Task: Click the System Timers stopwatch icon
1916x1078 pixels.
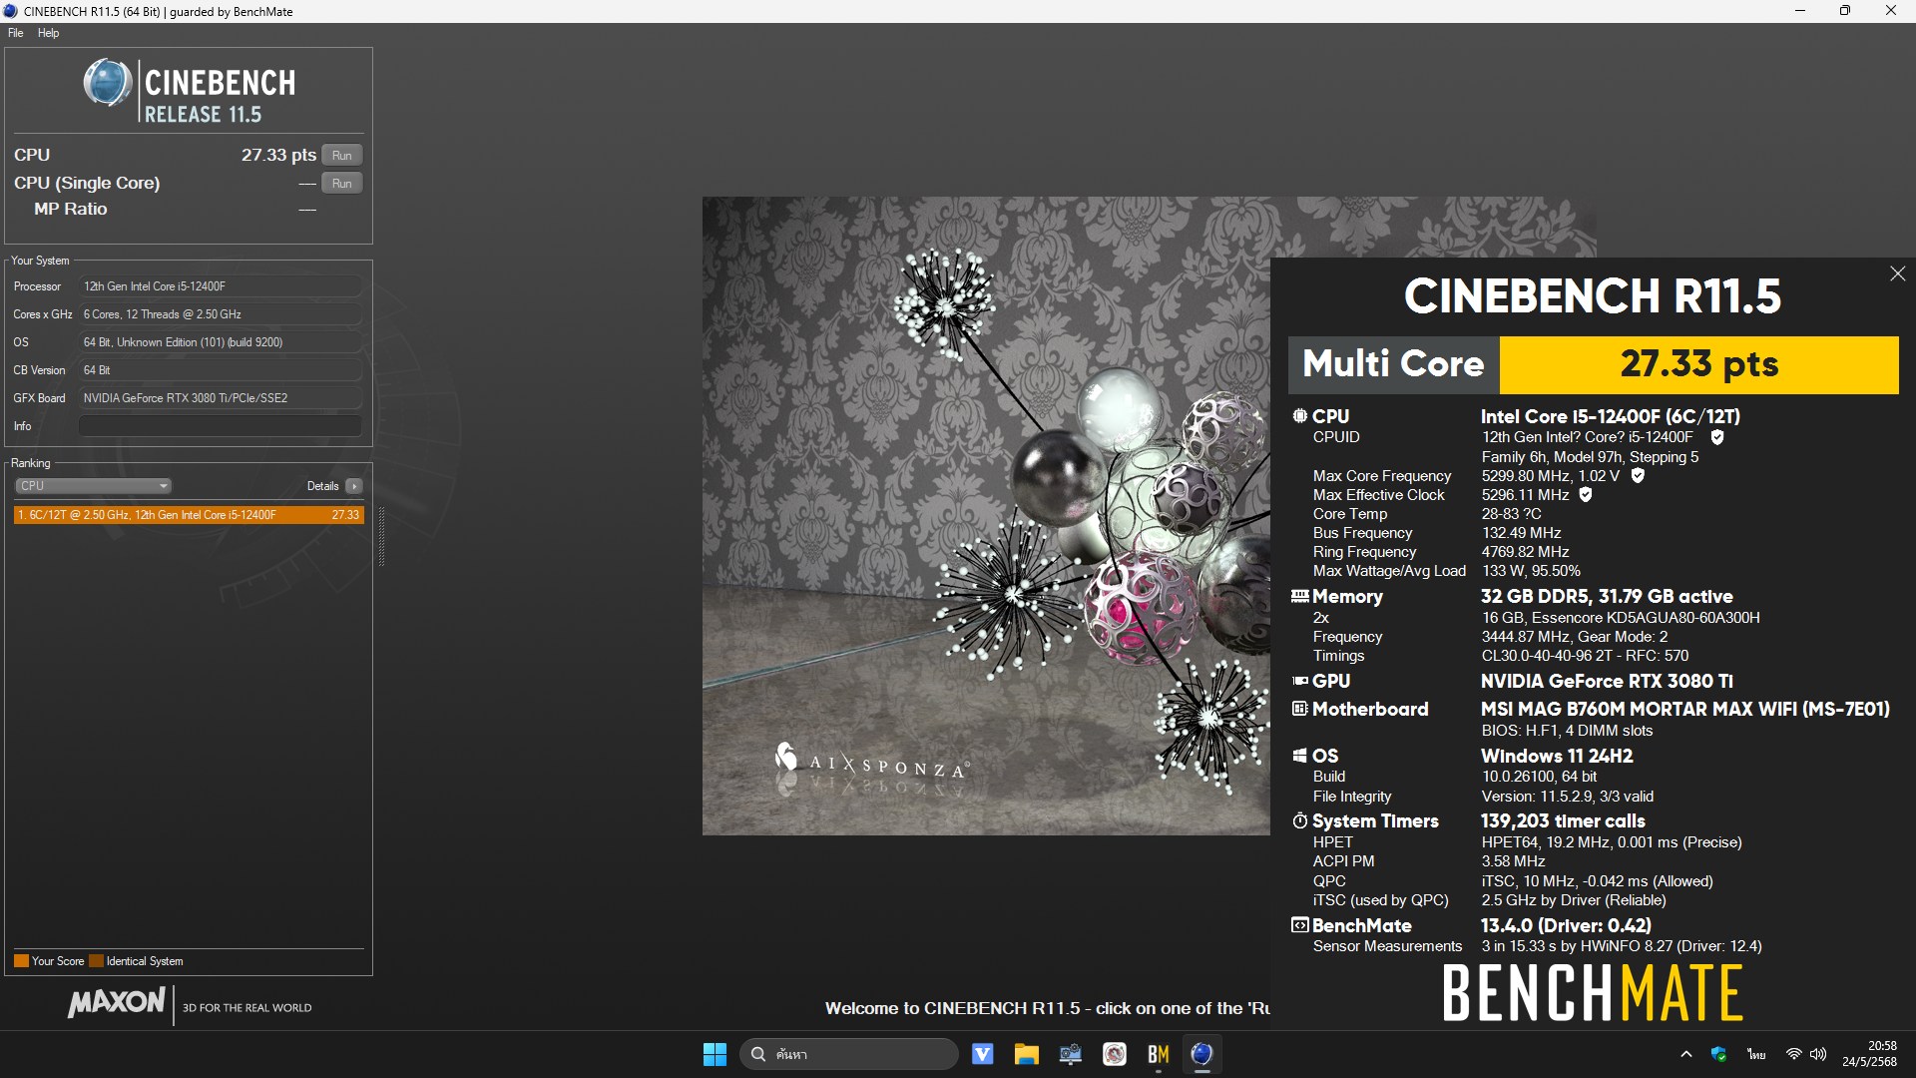Action: 1300,820
